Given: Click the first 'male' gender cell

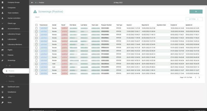Looking at the screenshot, I should pos(54,64).
